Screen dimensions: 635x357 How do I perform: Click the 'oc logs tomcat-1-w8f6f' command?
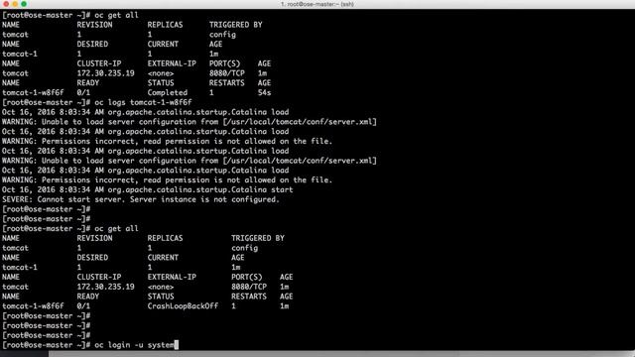[143, 102]
